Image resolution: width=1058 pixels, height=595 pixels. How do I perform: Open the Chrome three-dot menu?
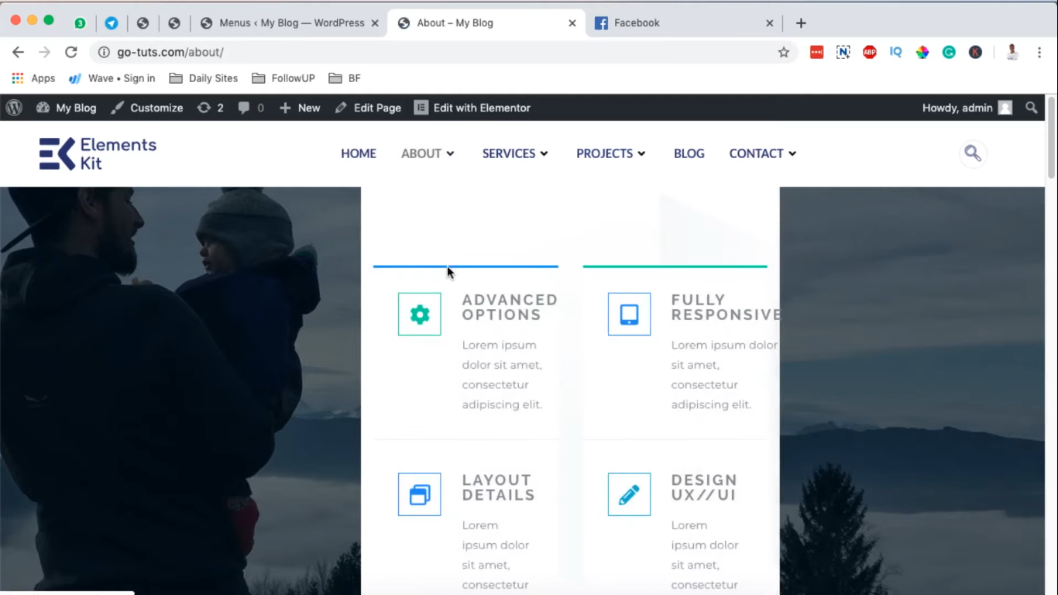coord(1039,52)
